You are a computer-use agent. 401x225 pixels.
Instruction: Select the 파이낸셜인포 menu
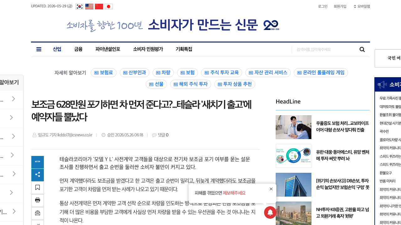pyautogui.click(x=108, y=49)
